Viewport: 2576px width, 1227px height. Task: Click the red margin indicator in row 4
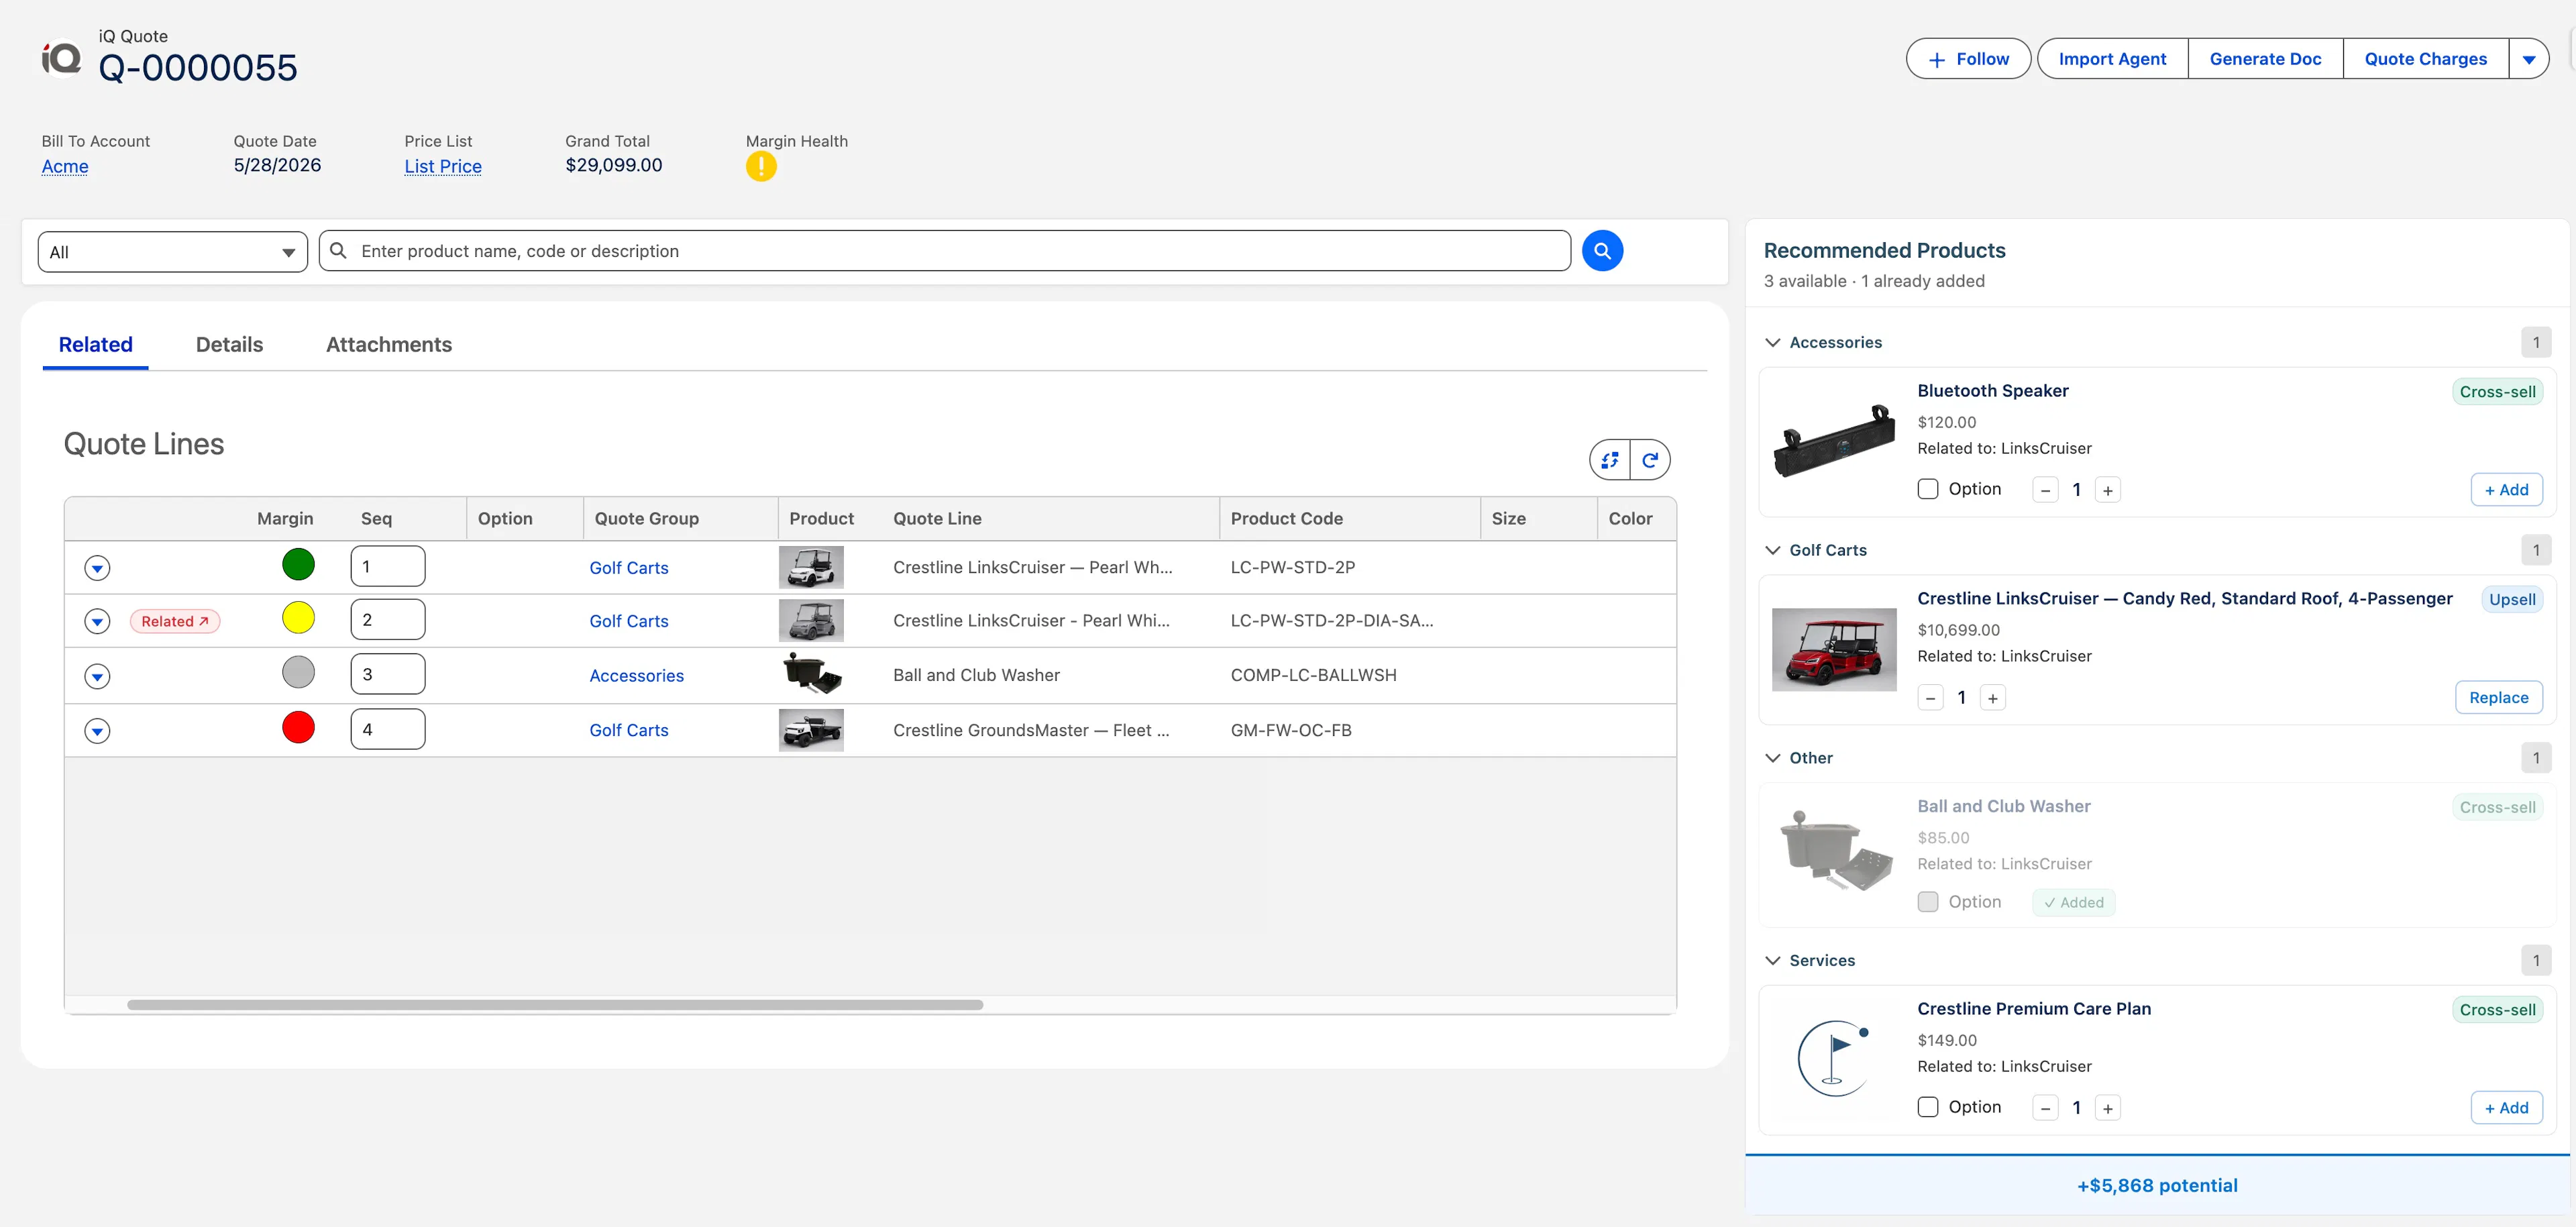click(298, 727)
